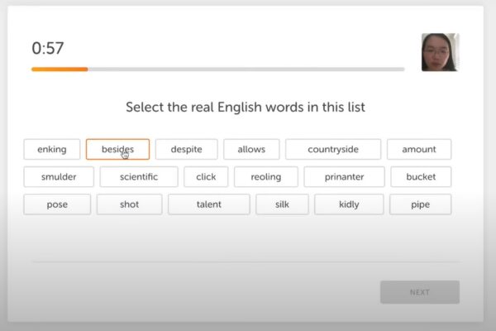Choose the word "reoling"
Screen dimensions: 496x331
pos(266,177)
